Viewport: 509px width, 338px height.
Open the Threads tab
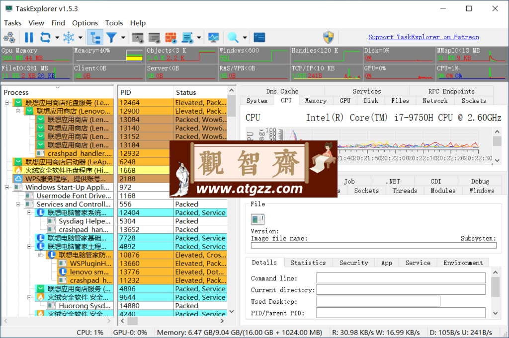point(405,191)
